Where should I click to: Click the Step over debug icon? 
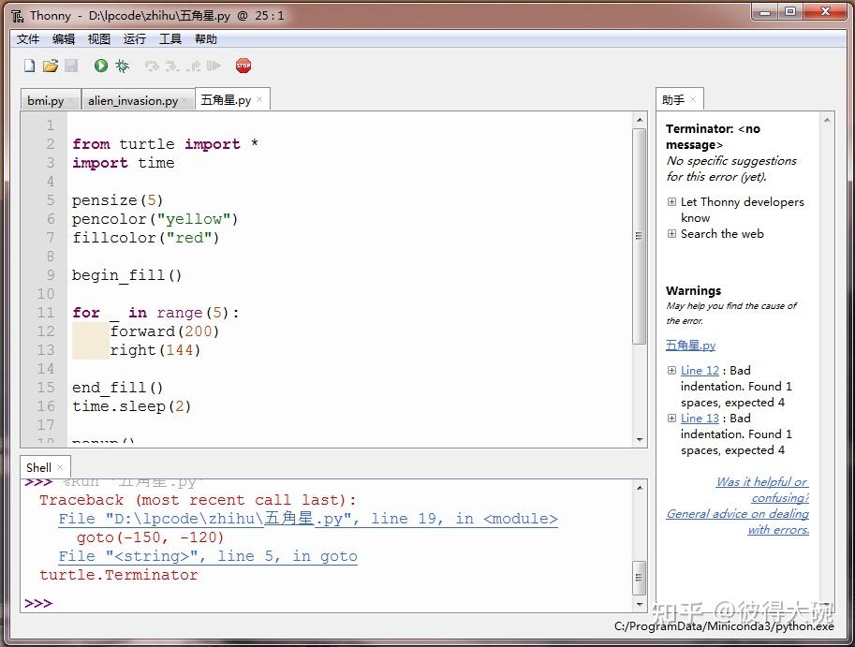149,65
